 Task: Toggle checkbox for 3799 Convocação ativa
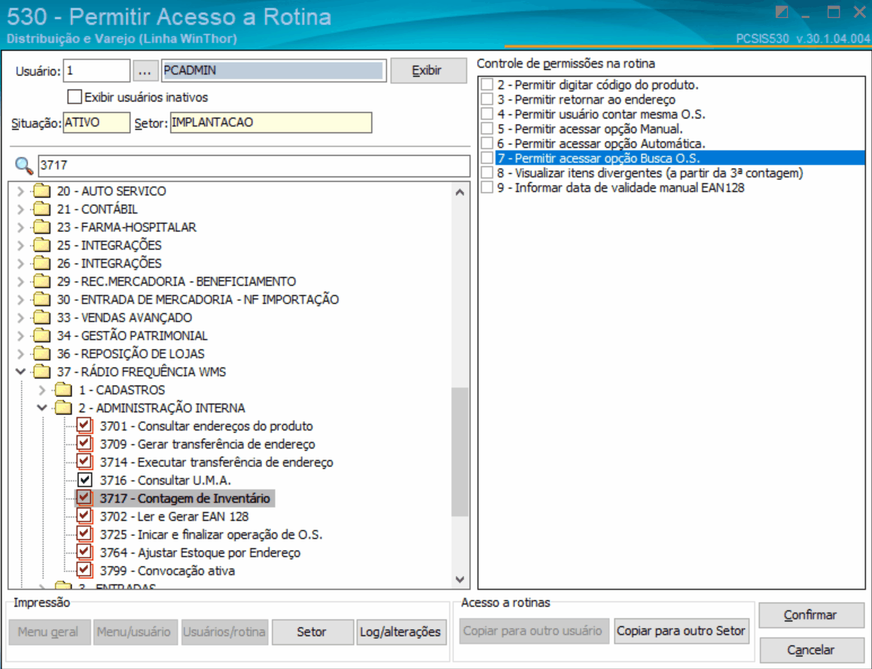point(84,570)
